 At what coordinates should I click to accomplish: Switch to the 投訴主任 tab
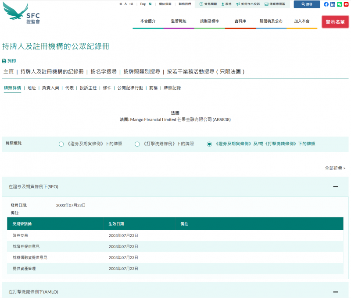(x=88, y=88)
